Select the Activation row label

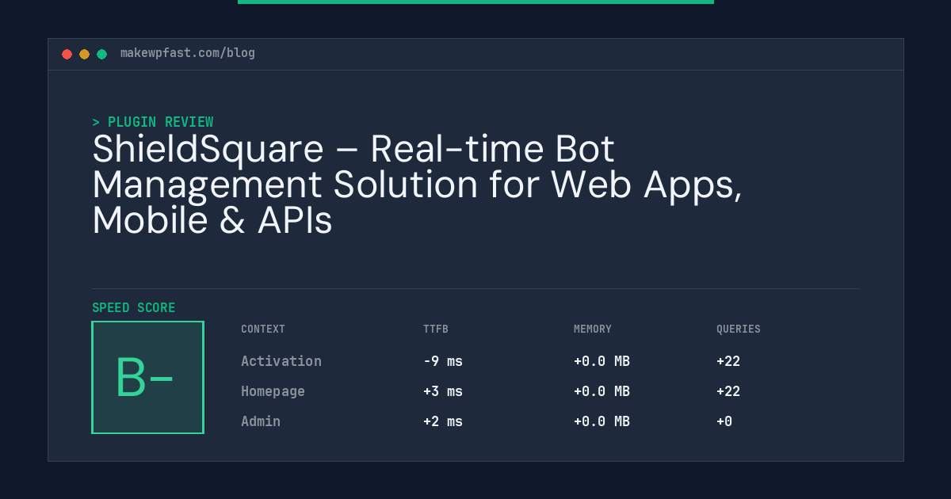click(x=281, y=361)
